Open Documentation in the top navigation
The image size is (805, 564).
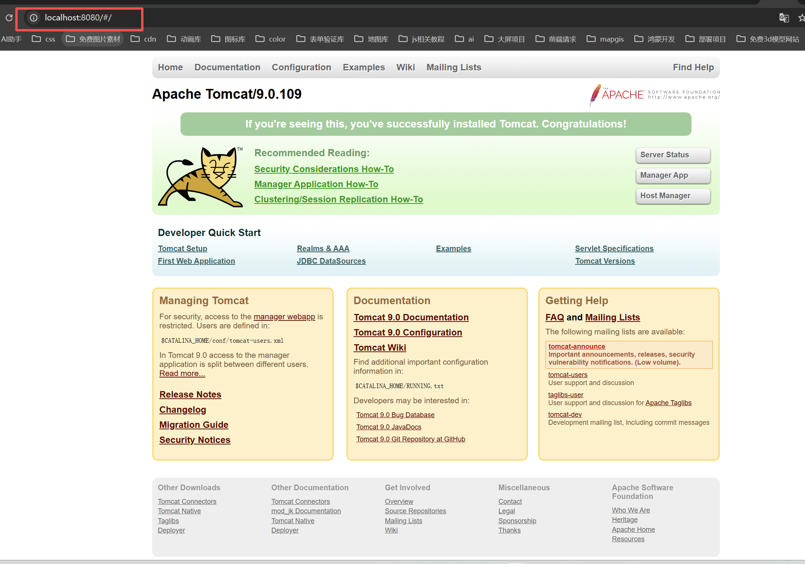tap(227, 67)
